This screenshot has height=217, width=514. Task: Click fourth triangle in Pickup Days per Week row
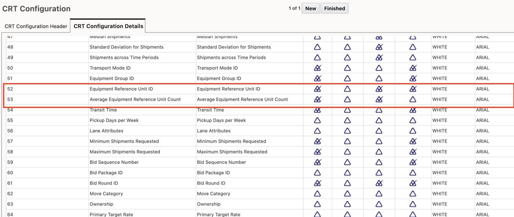[x=413, y=120]
